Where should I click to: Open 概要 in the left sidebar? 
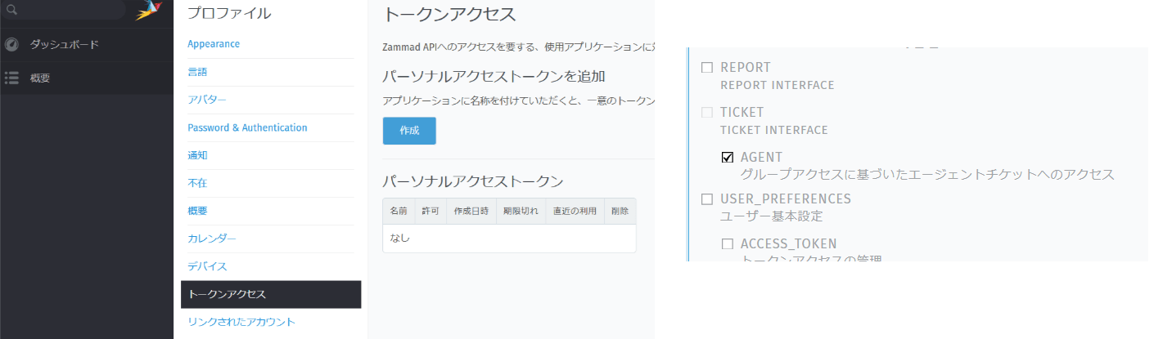click(x=40, y=78)
